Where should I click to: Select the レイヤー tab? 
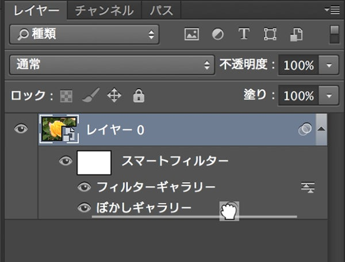tap(36, 10)
